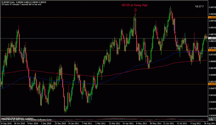Click the 1 Dec 2010 date label
This screenshot has height=125, width=216.
pyautogui.click(x=46, y=123)
